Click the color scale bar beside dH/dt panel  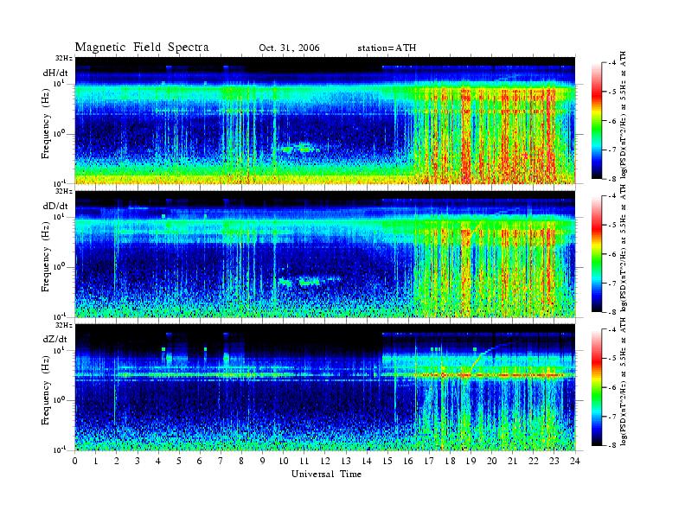[x=596, y=121]
